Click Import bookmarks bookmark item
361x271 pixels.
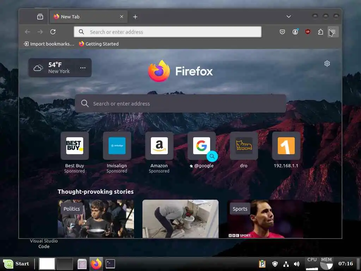click(49, 44)
